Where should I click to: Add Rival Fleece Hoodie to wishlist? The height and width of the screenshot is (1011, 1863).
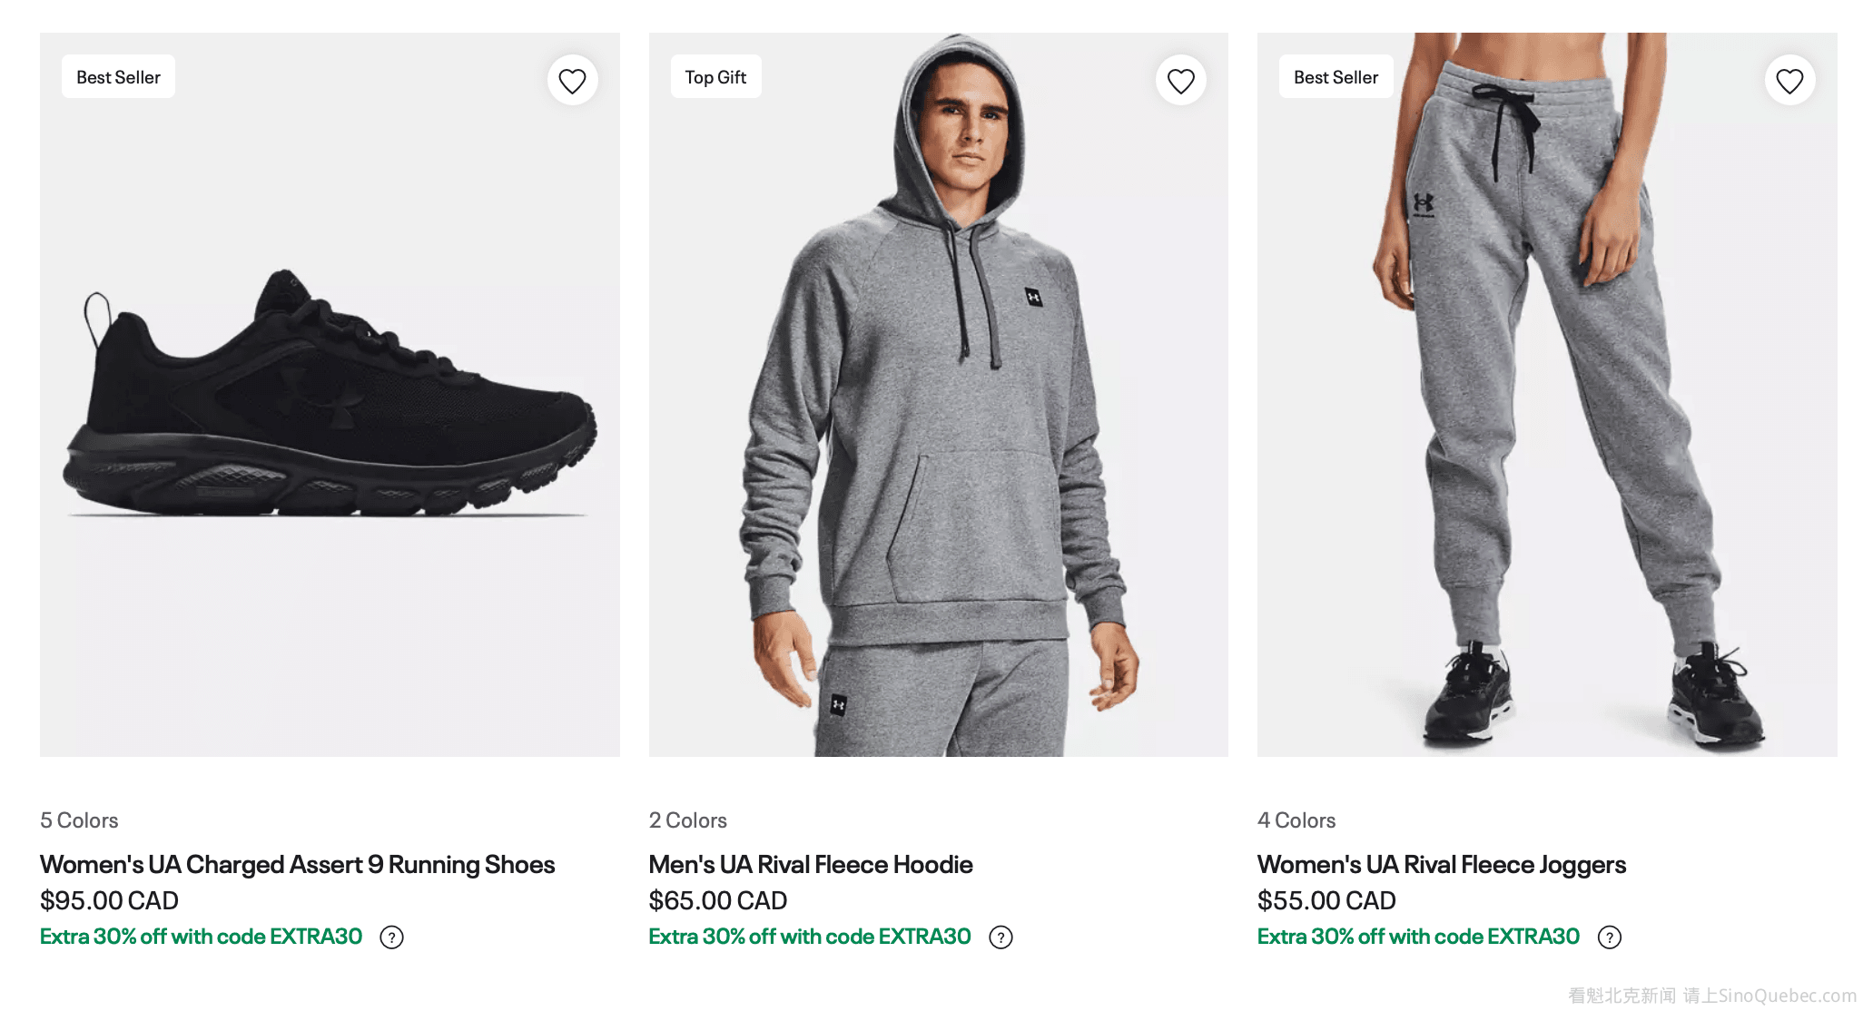(1180, 81)
